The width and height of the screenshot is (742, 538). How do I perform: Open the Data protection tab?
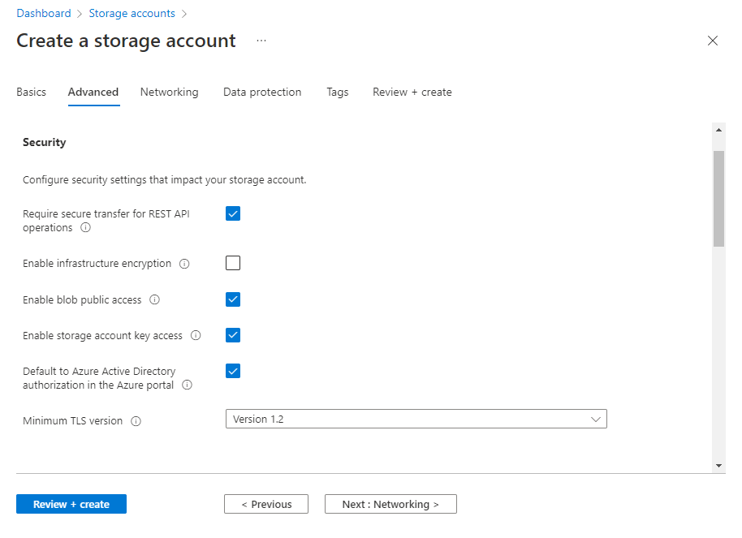coord(261,92)
